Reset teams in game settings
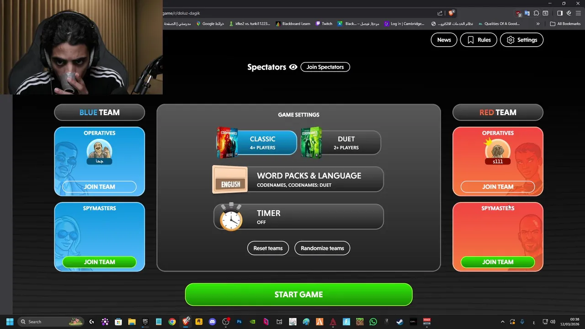Viewport: 585px width, 329px height. pyautogui.click(x=268, y=248)
